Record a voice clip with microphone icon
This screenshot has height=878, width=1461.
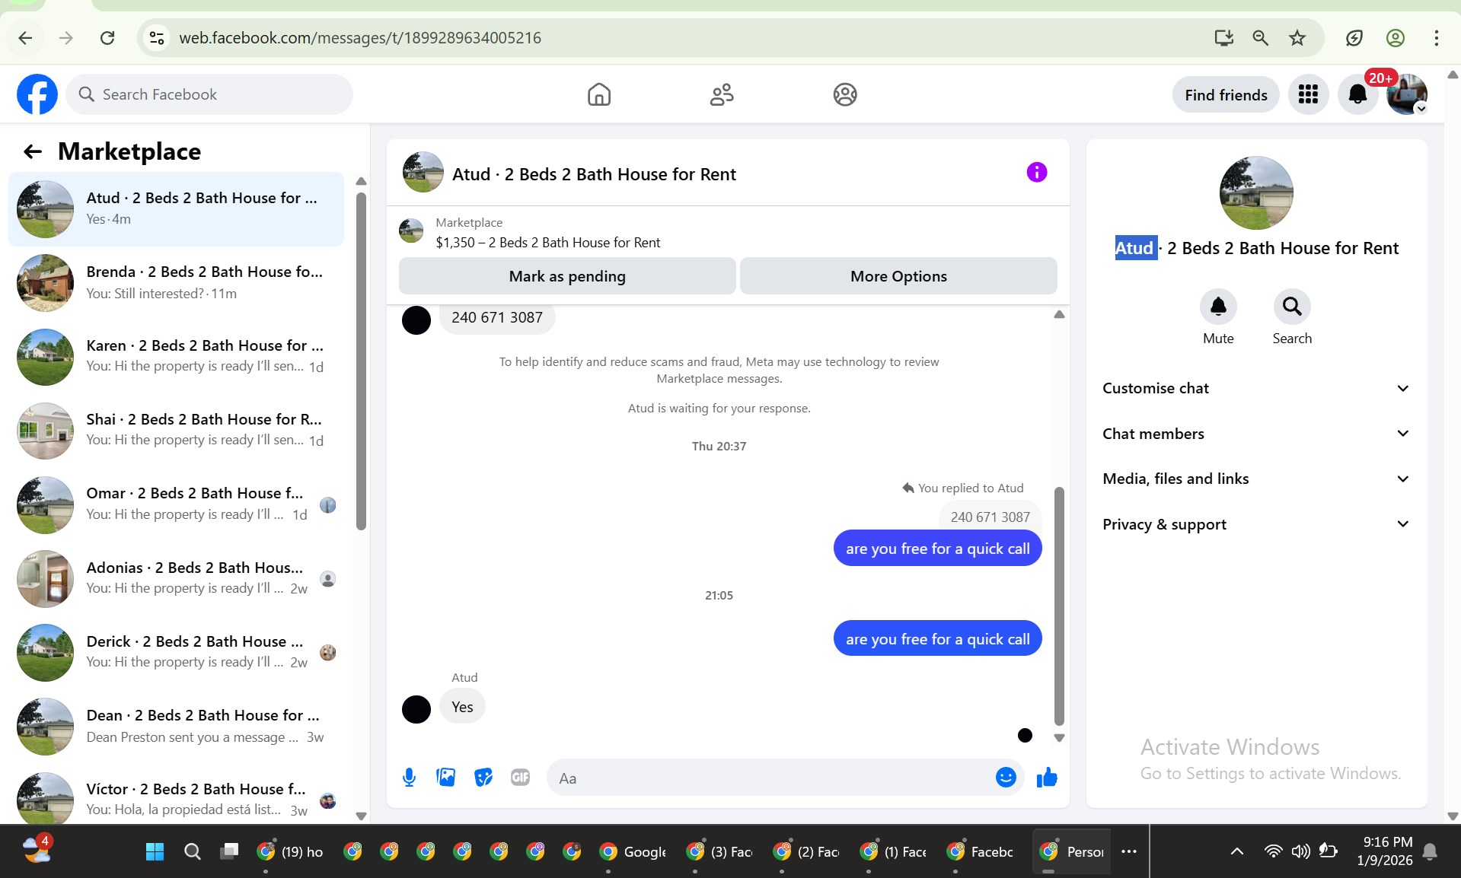pos(409,778)
